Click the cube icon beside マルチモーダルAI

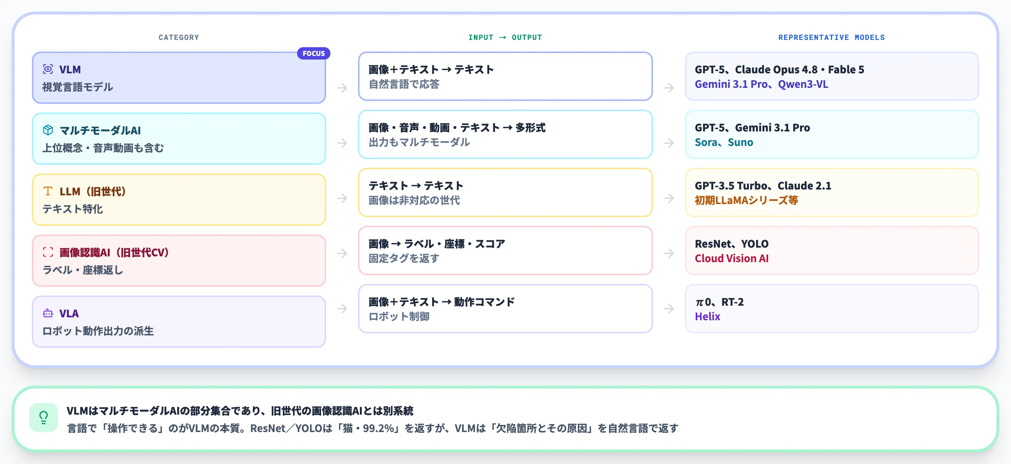(x=48, y=130)
